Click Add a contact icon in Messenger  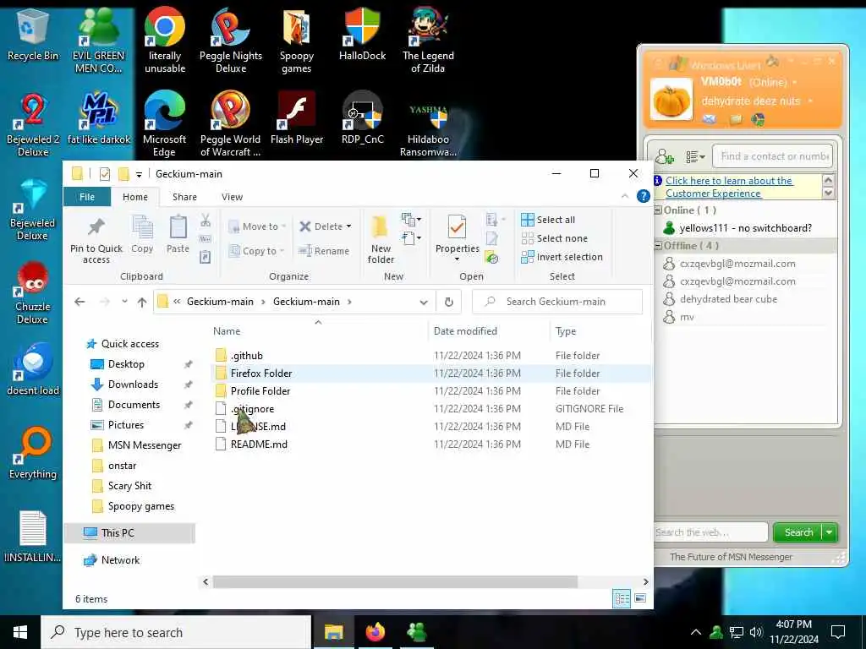(x=665, y=156)
